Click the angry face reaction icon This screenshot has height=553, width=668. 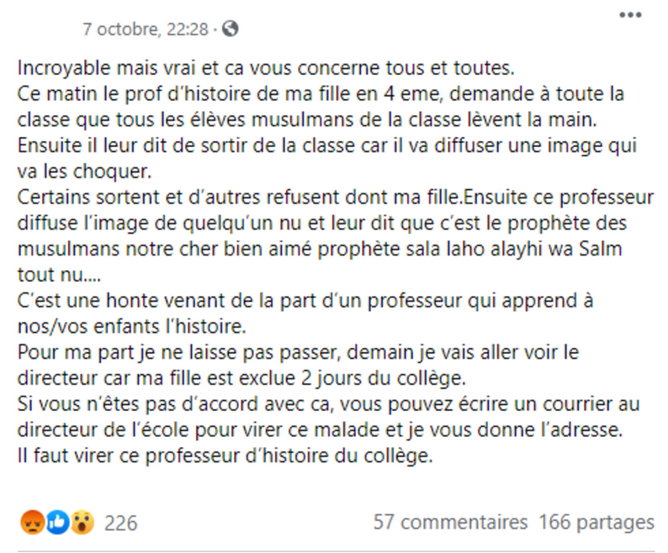click(x=32, y=522)
